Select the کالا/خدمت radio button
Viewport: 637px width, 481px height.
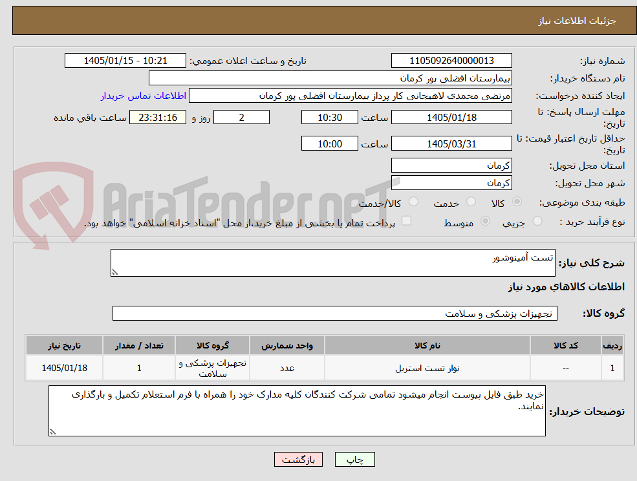413,202
